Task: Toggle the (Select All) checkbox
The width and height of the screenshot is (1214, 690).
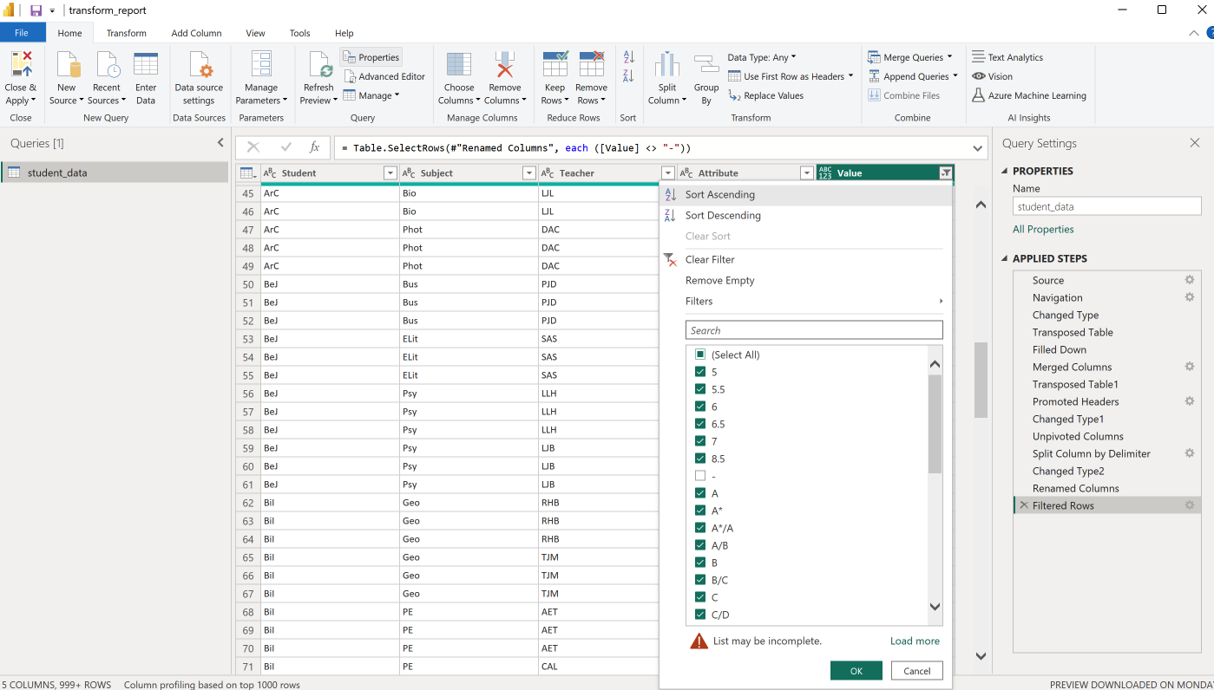Action: [x=700, y=355]
